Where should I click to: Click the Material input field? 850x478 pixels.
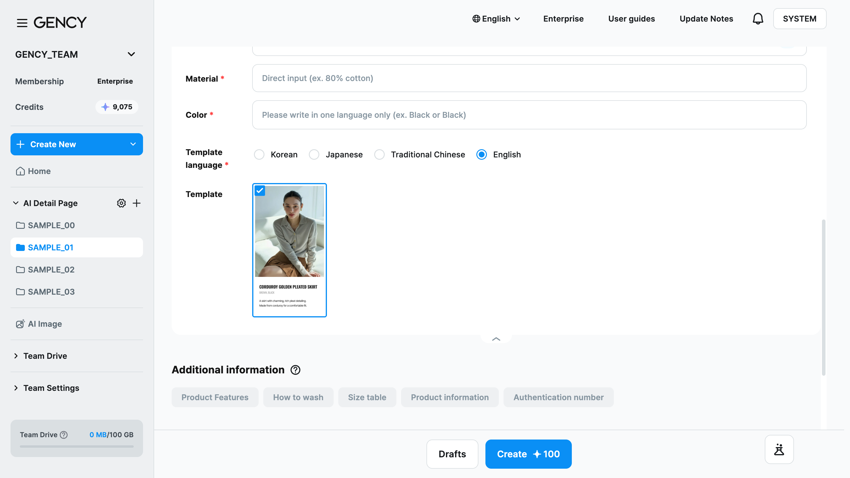[529, 78]
